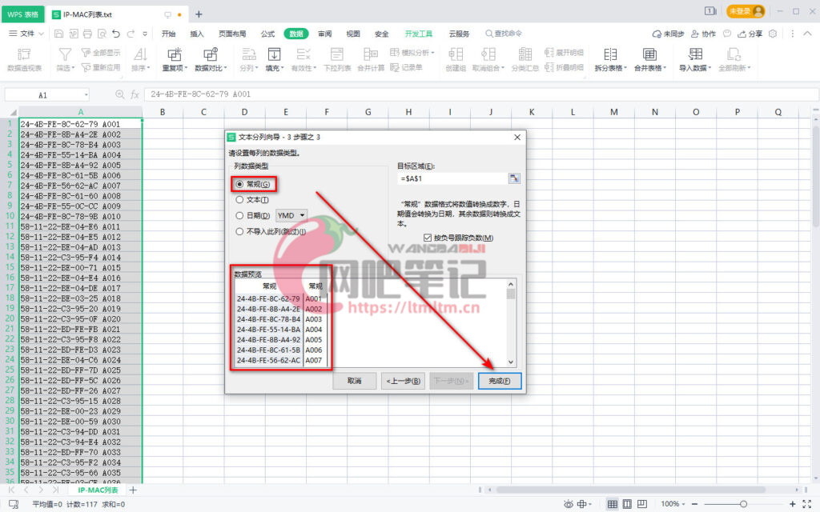Open the YMD date format dropdown
Image resolution: width=820 pixels, height=512 pixels.
291,215
